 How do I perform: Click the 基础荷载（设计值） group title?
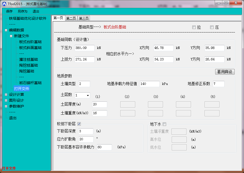(73, 39)
